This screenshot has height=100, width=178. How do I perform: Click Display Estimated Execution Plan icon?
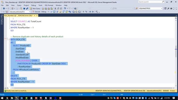tap(55, 12)
